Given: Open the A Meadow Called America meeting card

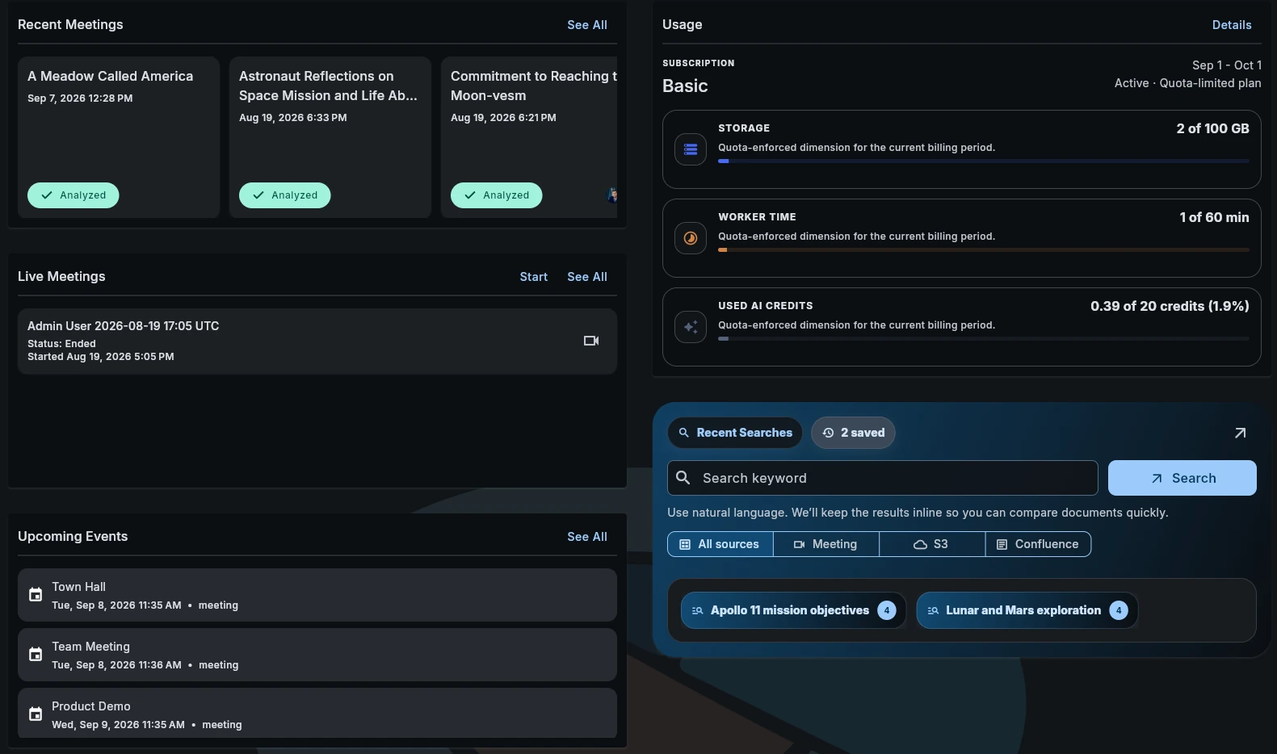Looking at the screenshot, I should tap(119, 137).
